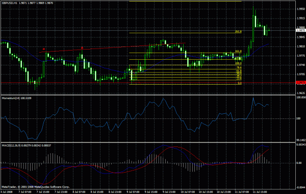Image resolution: width=306 pixels, height=194 pixels.
Task: Click the 4 Jul 2008 time label
Action: (x=7, y=192)
